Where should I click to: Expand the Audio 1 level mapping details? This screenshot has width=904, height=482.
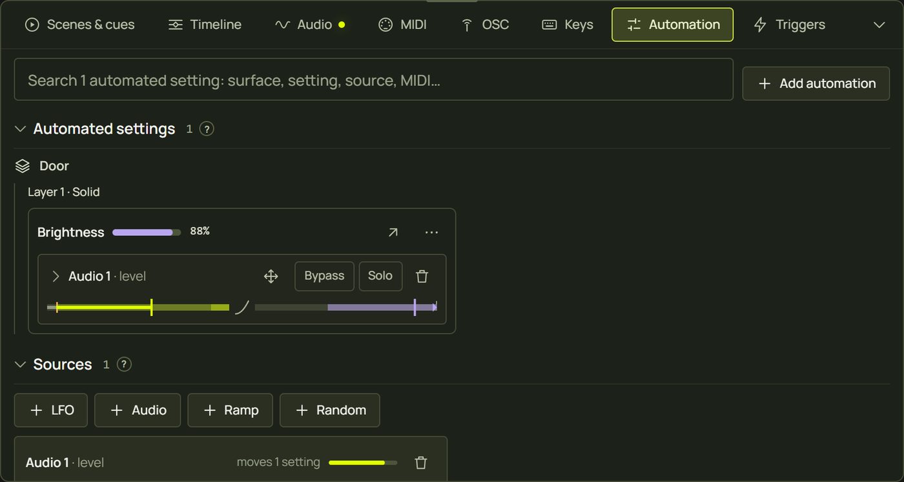click(56, 277)
